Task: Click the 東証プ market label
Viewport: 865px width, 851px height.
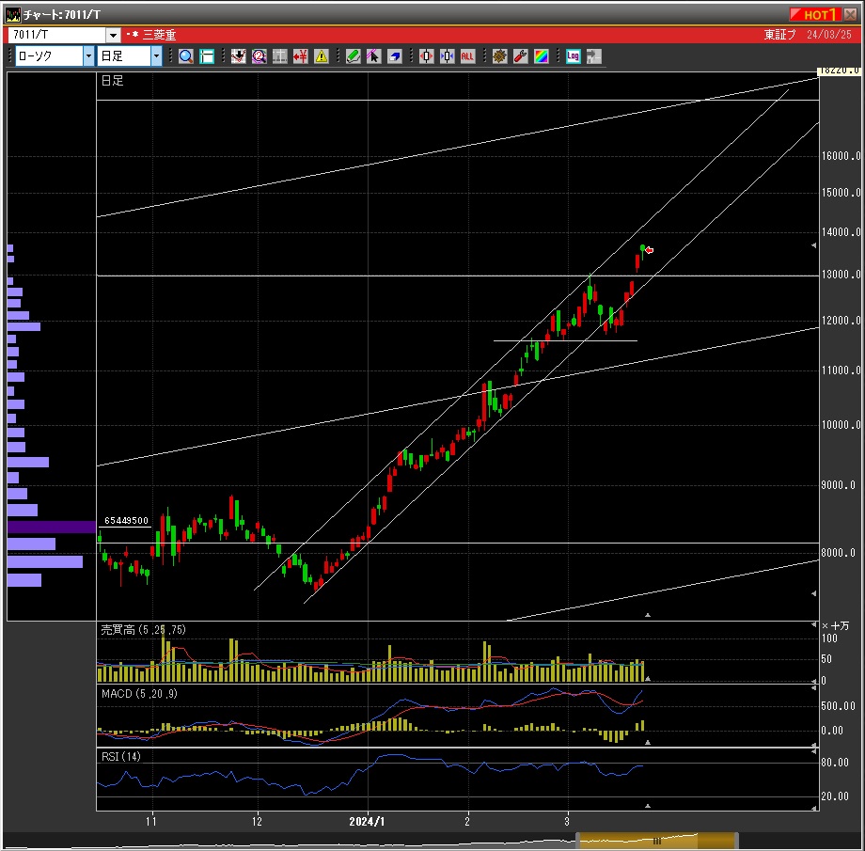Action: pos(779,35)
